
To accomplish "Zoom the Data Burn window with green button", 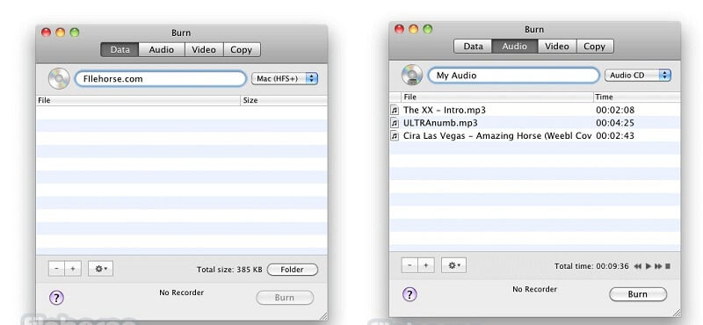I will click(75, 32).
